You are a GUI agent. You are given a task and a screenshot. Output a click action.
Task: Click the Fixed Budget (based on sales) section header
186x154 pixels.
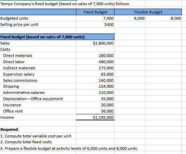pos(57,37)
